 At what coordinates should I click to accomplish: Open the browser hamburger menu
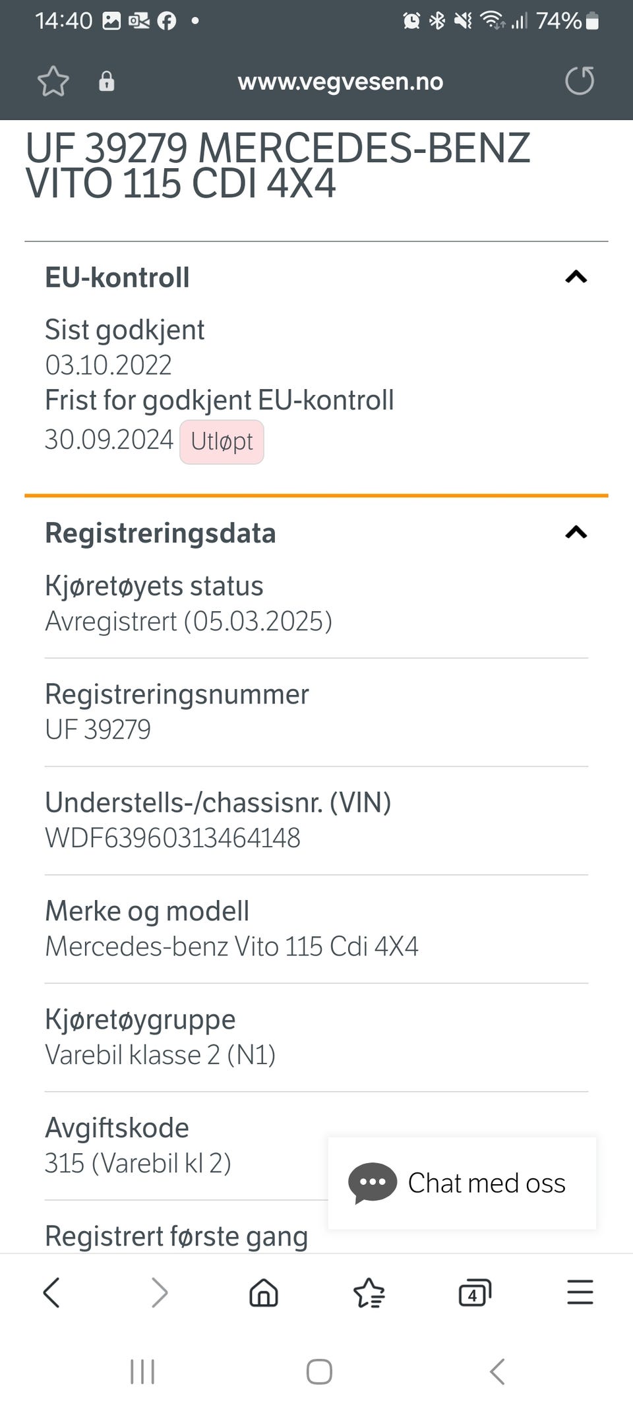(580, 1292)
